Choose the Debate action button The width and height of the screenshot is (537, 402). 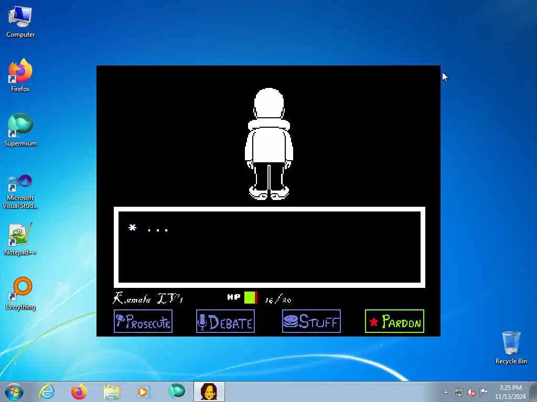point(225,321)
